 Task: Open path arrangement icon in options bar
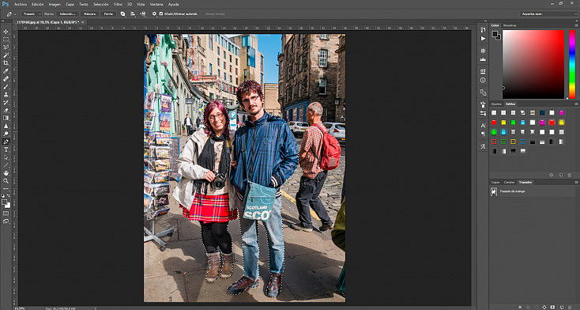[143, 13]
